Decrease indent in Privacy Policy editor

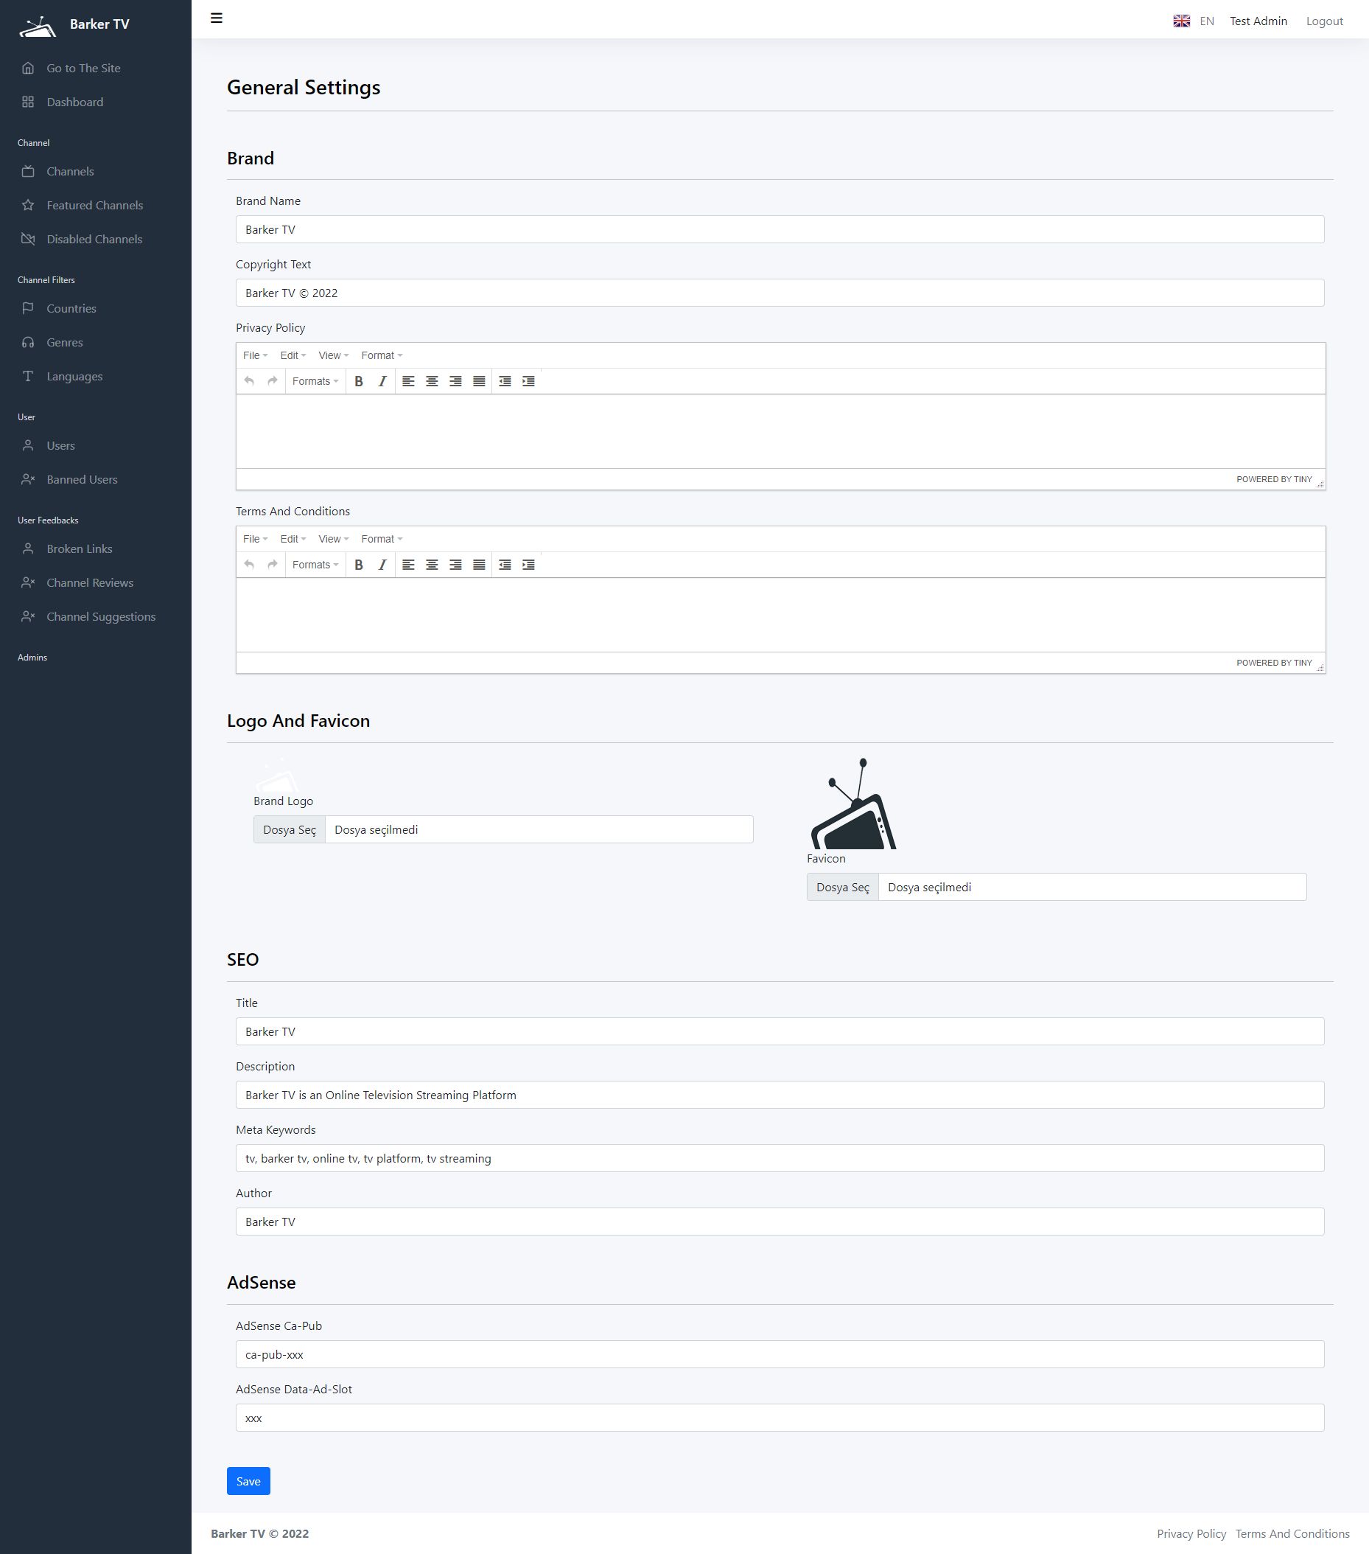tap(505, 381)
